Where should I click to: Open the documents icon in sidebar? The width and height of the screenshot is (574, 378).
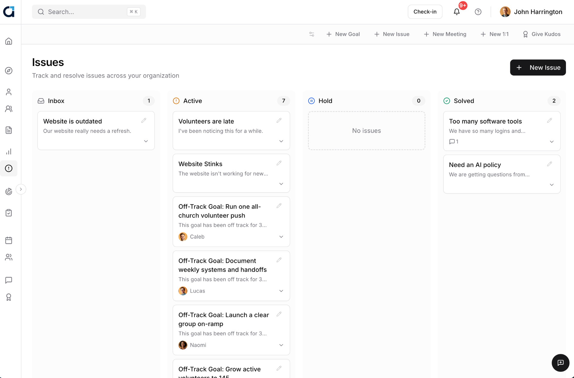[x=9, y=130]
